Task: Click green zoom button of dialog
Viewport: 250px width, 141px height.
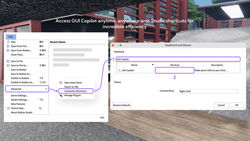Action: [121, 45]
